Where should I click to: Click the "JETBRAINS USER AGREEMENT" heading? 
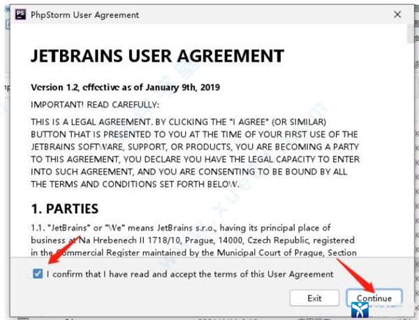point(157,56)
